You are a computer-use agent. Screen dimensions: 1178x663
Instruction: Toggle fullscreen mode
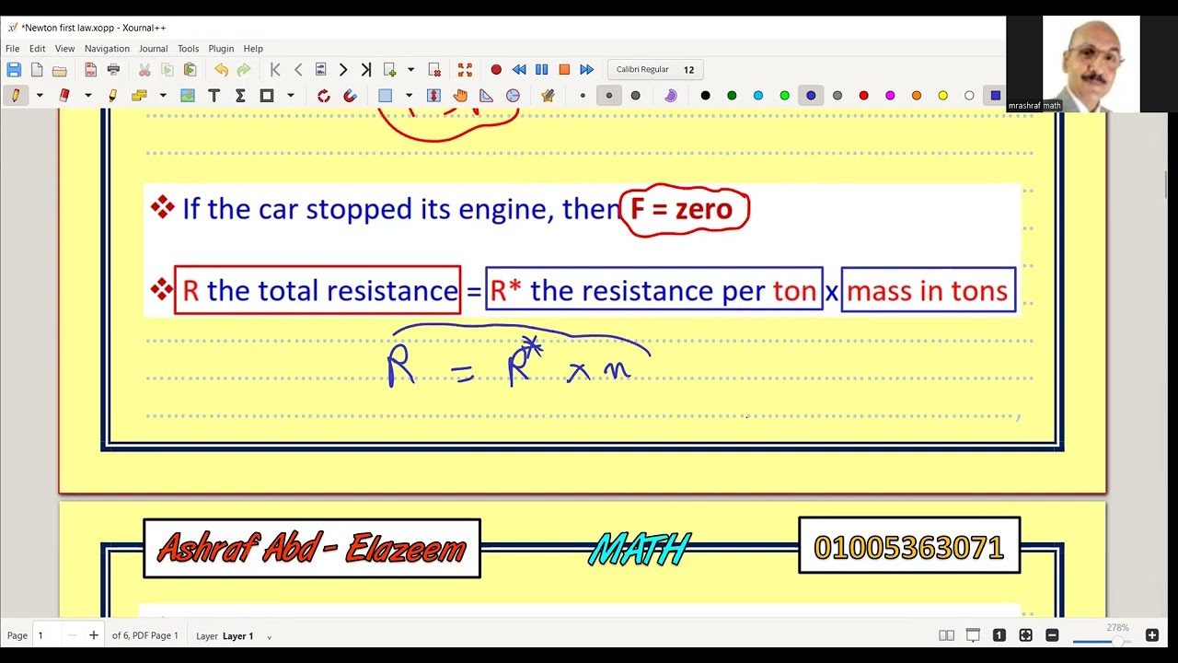coord(465,70)
